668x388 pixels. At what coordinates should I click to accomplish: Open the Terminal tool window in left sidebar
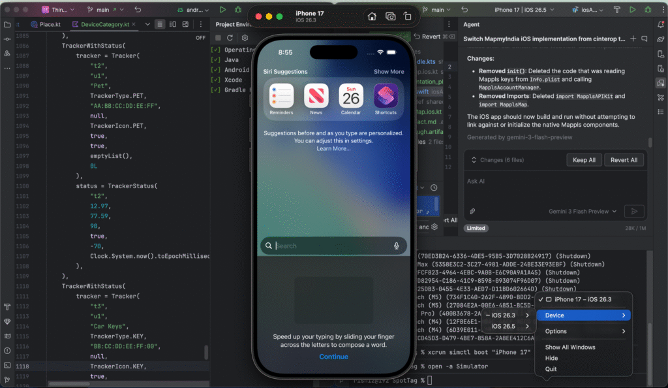pyautogui.click(x=7, y=365)
